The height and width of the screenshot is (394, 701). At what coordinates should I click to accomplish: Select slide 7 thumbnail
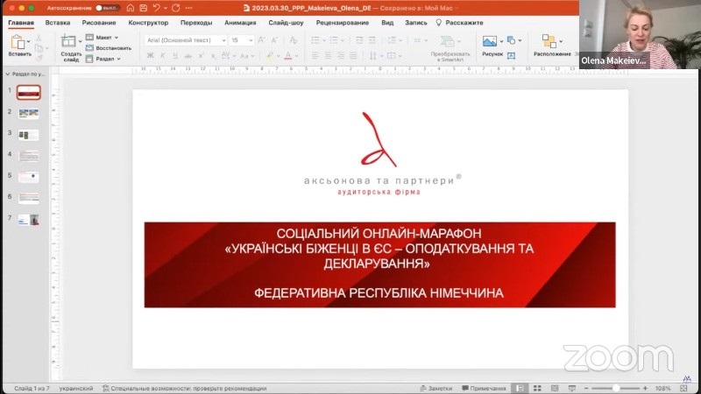29,220
